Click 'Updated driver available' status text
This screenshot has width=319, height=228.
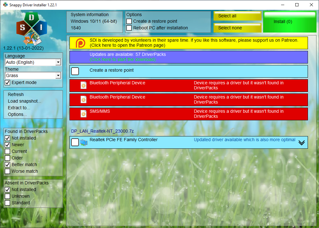[x=244, y=140]
